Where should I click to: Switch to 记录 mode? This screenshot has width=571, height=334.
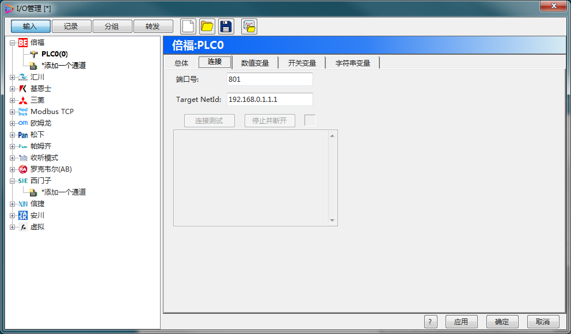click(71, 26)
